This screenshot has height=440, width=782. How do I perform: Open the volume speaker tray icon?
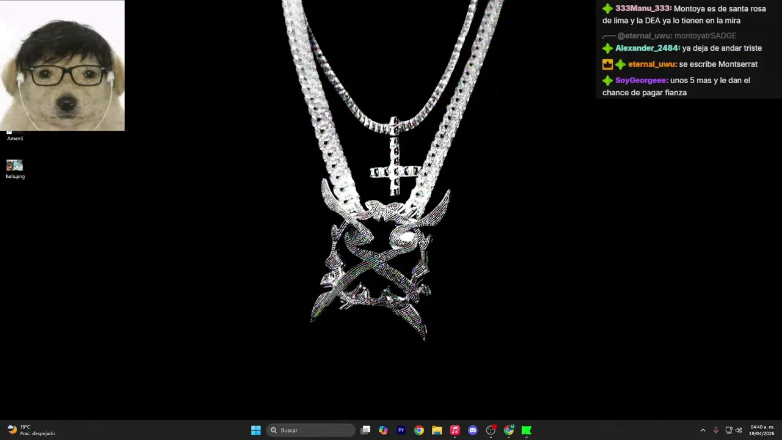(739, 430)
